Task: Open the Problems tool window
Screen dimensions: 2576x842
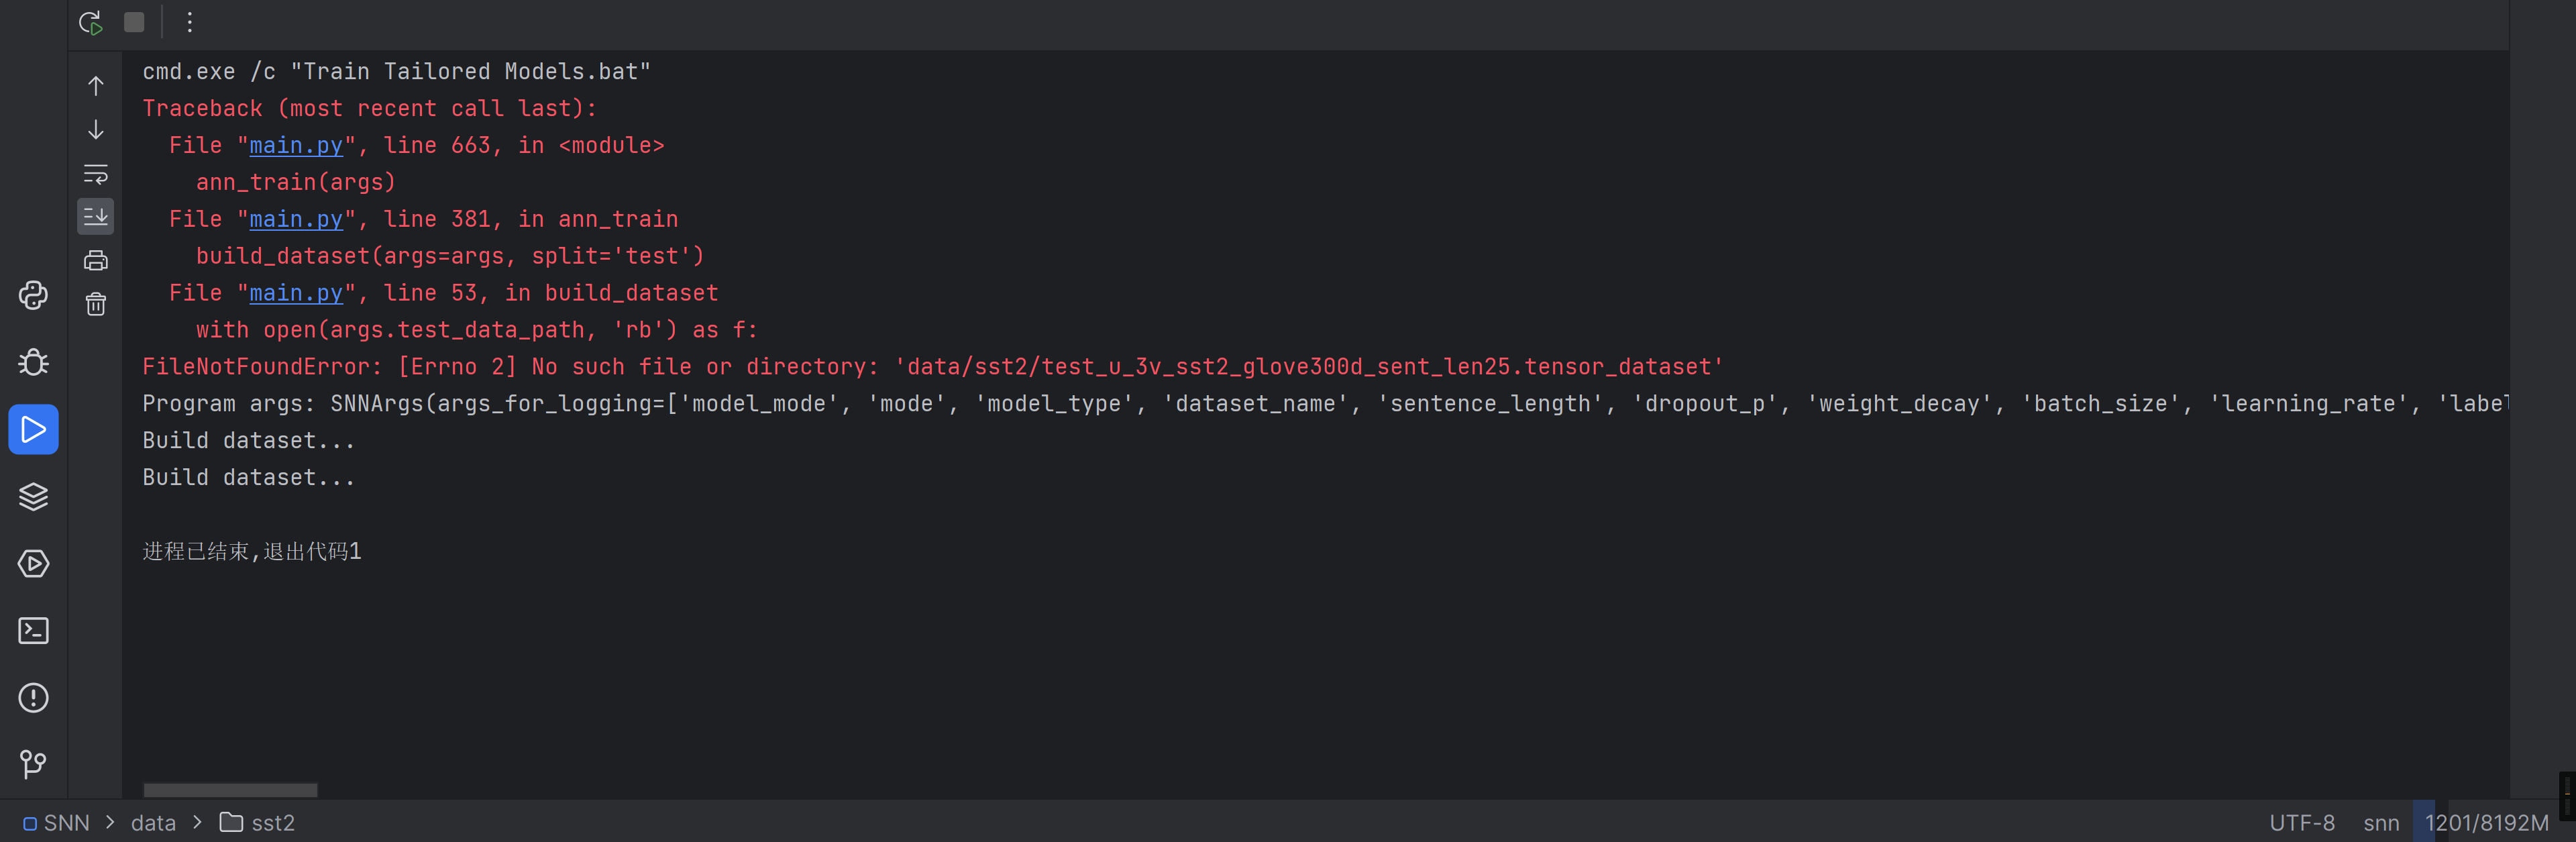Action: 33,698
